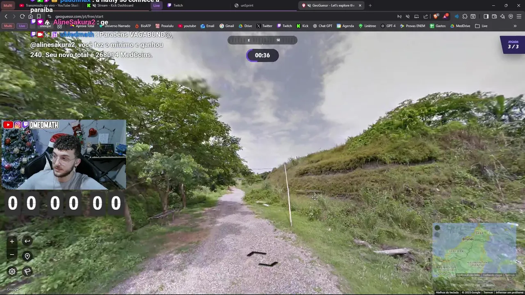Open the Twitter bookmark
The image size is (525, 295).
[264, 26]
